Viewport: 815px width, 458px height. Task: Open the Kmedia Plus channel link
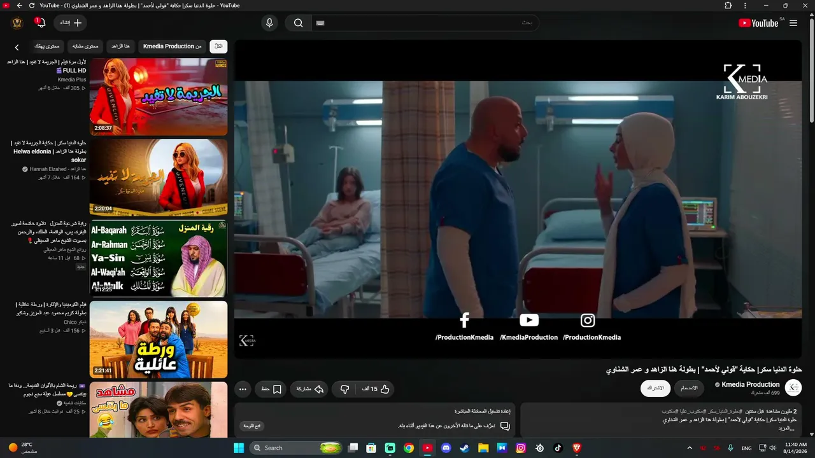[x=72, y=80]
